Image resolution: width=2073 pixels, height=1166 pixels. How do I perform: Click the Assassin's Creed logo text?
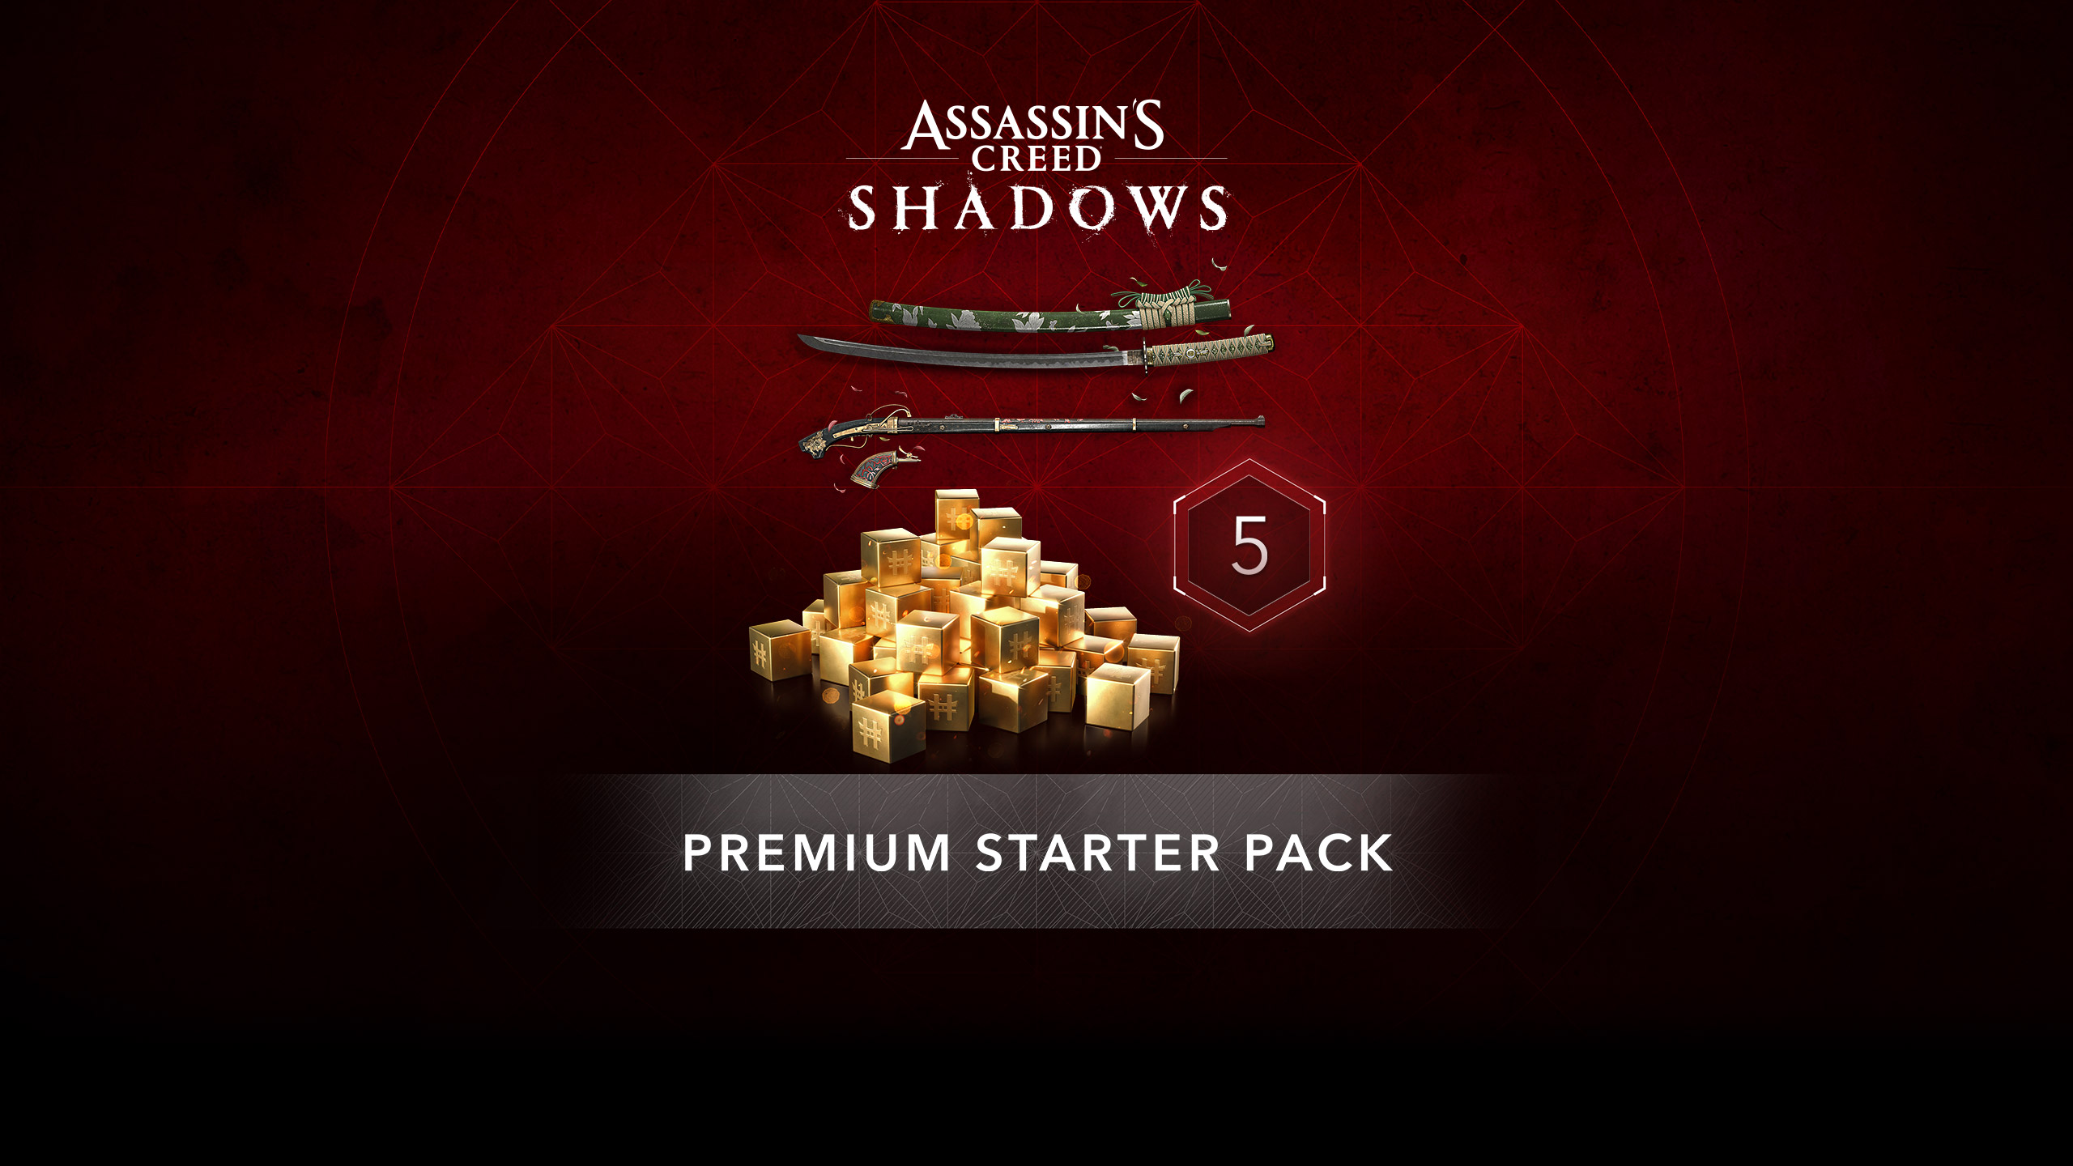tap(1035, 136)
